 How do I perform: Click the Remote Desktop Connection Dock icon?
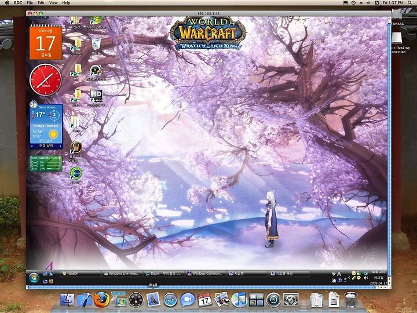[x=119, y=300]
